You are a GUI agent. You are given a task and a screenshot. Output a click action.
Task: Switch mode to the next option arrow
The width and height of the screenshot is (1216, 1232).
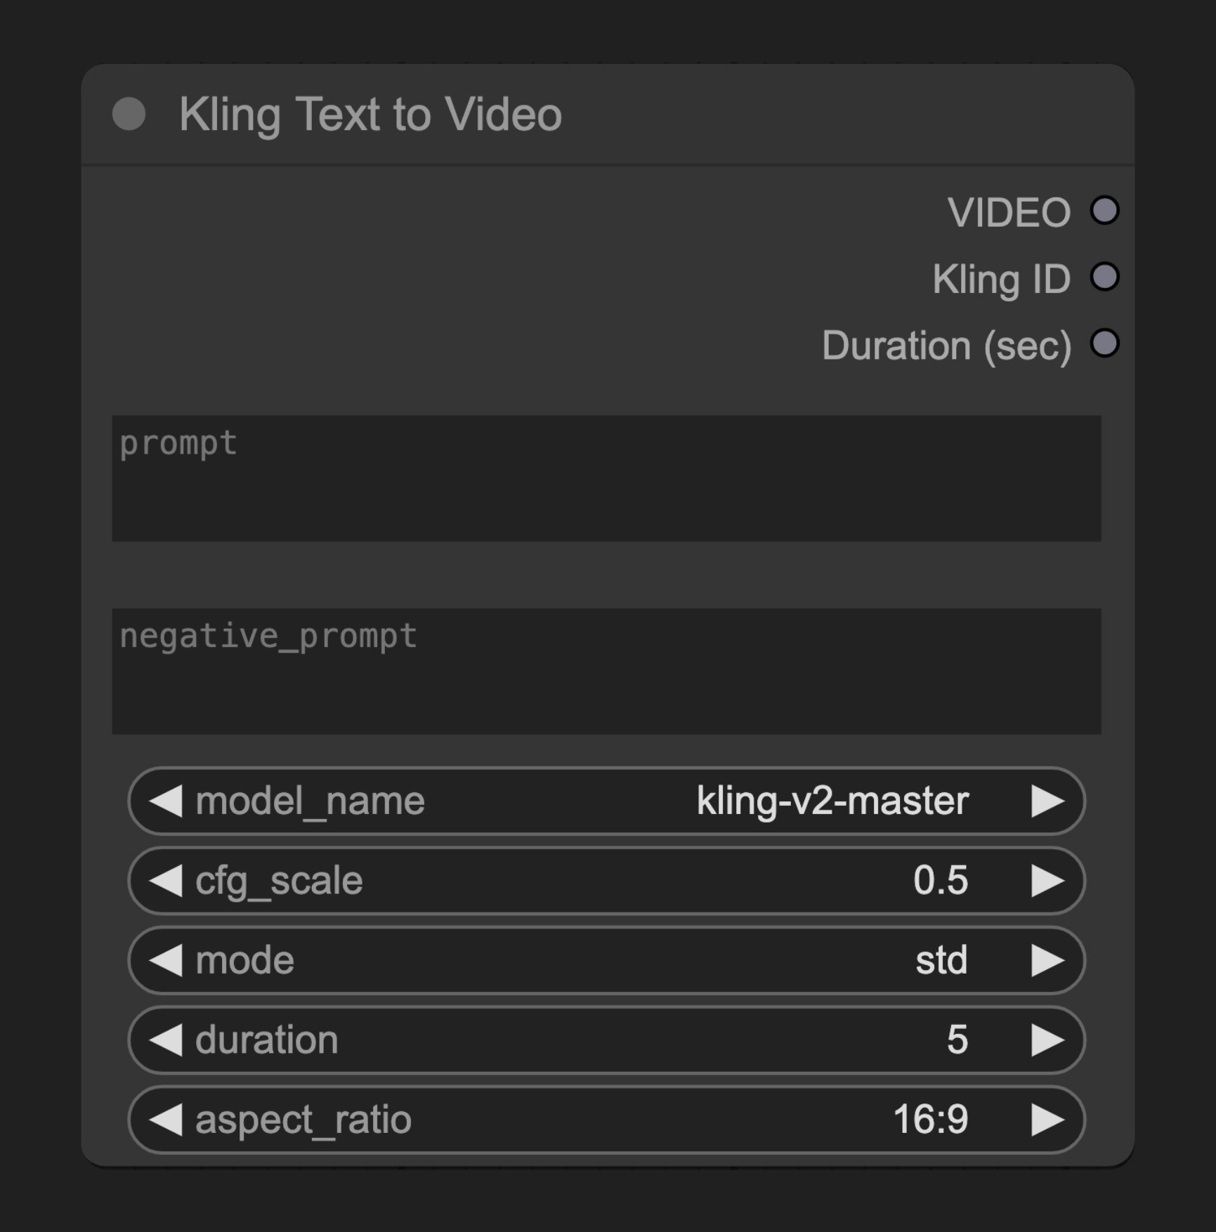click(x=1047, y=960)
